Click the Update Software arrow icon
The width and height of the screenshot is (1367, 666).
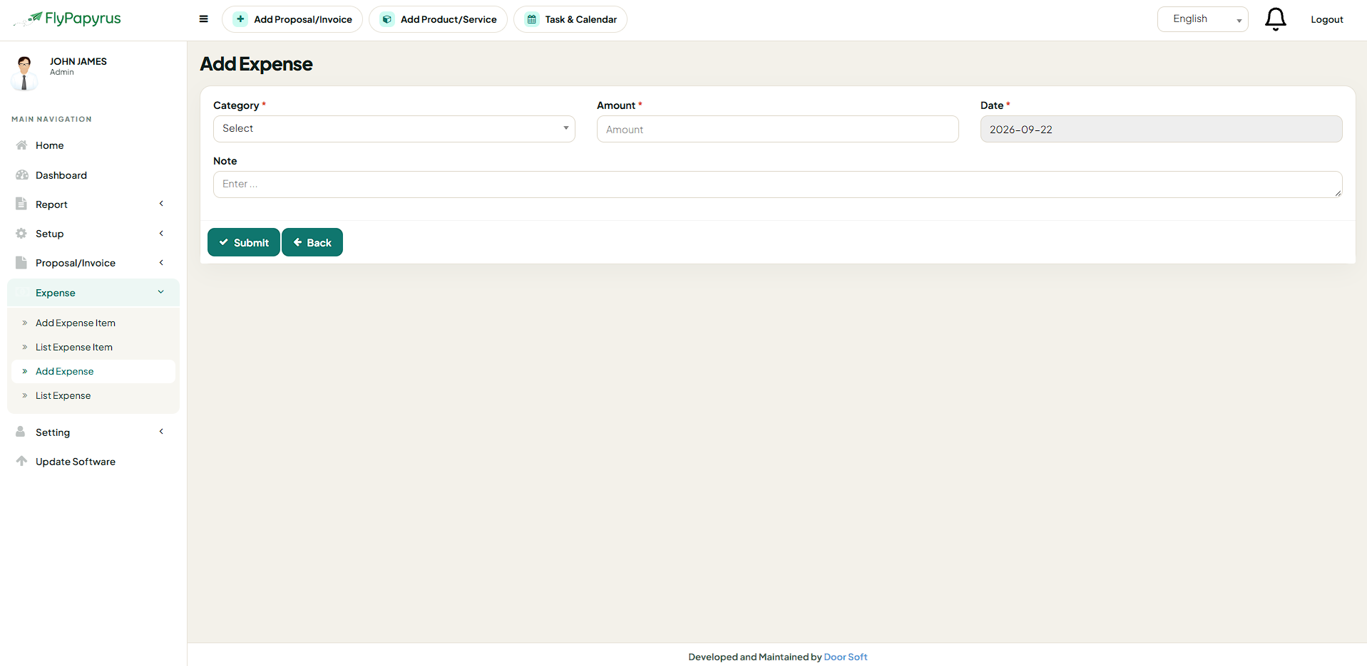(x=21, y=461)
